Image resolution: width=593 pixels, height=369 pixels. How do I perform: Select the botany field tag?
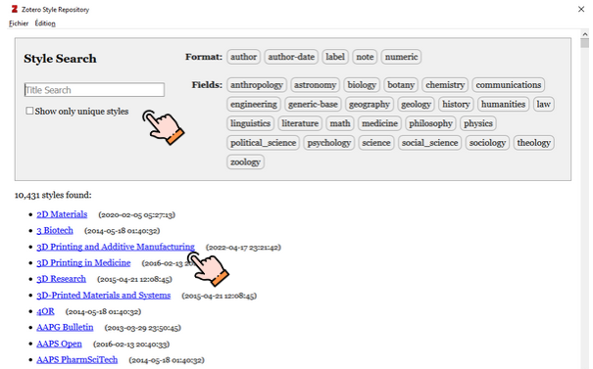click(x=401, y=85)
